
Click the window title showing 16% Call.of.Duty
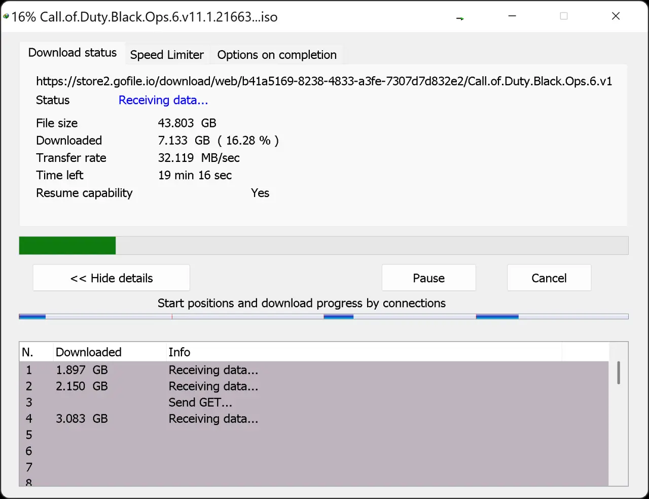click(145, 17)
